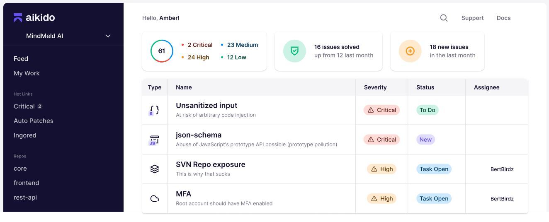Open the Docs link
Image resolution: width=549 pixels, height=222 pixels.
pos(503,18)
